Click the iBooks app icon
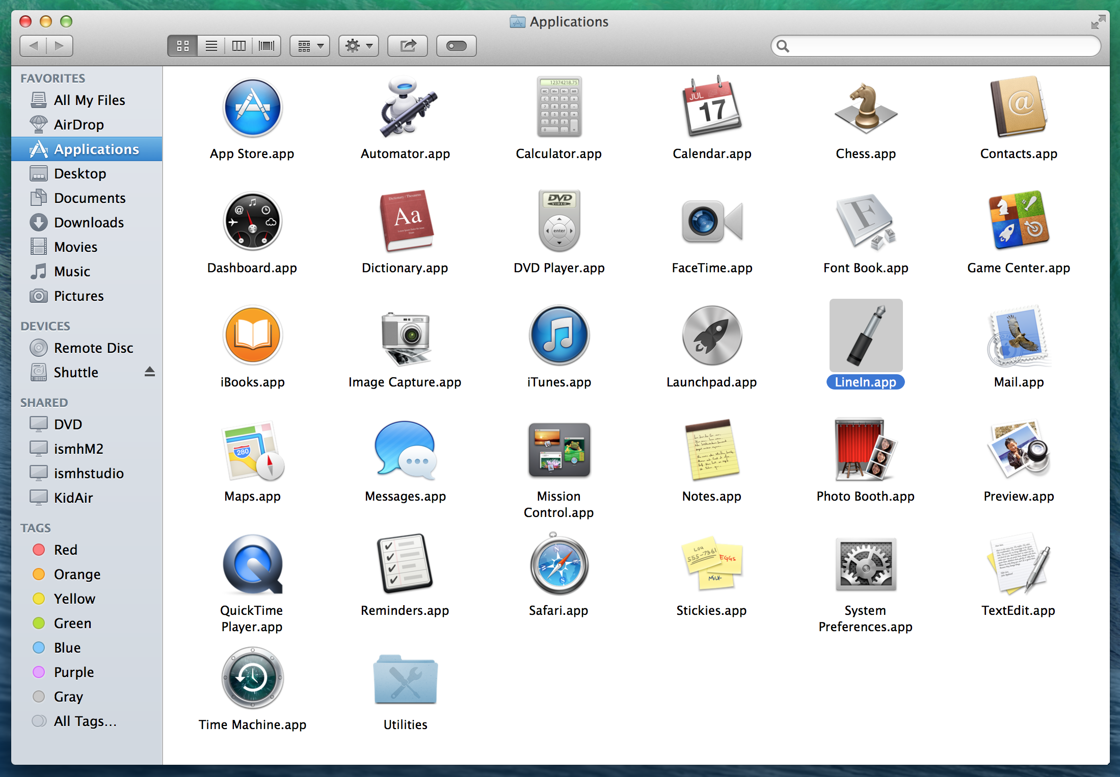Viewport: 1120px width, 777px height. pos(253,335)
